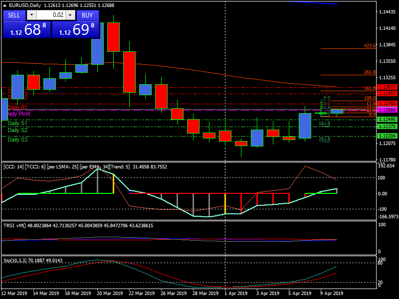Click the Daily S3 support label

coord(17,140)
